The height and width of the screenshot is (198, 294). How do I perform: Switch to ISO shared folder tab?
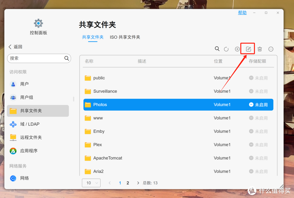[125, 37]
